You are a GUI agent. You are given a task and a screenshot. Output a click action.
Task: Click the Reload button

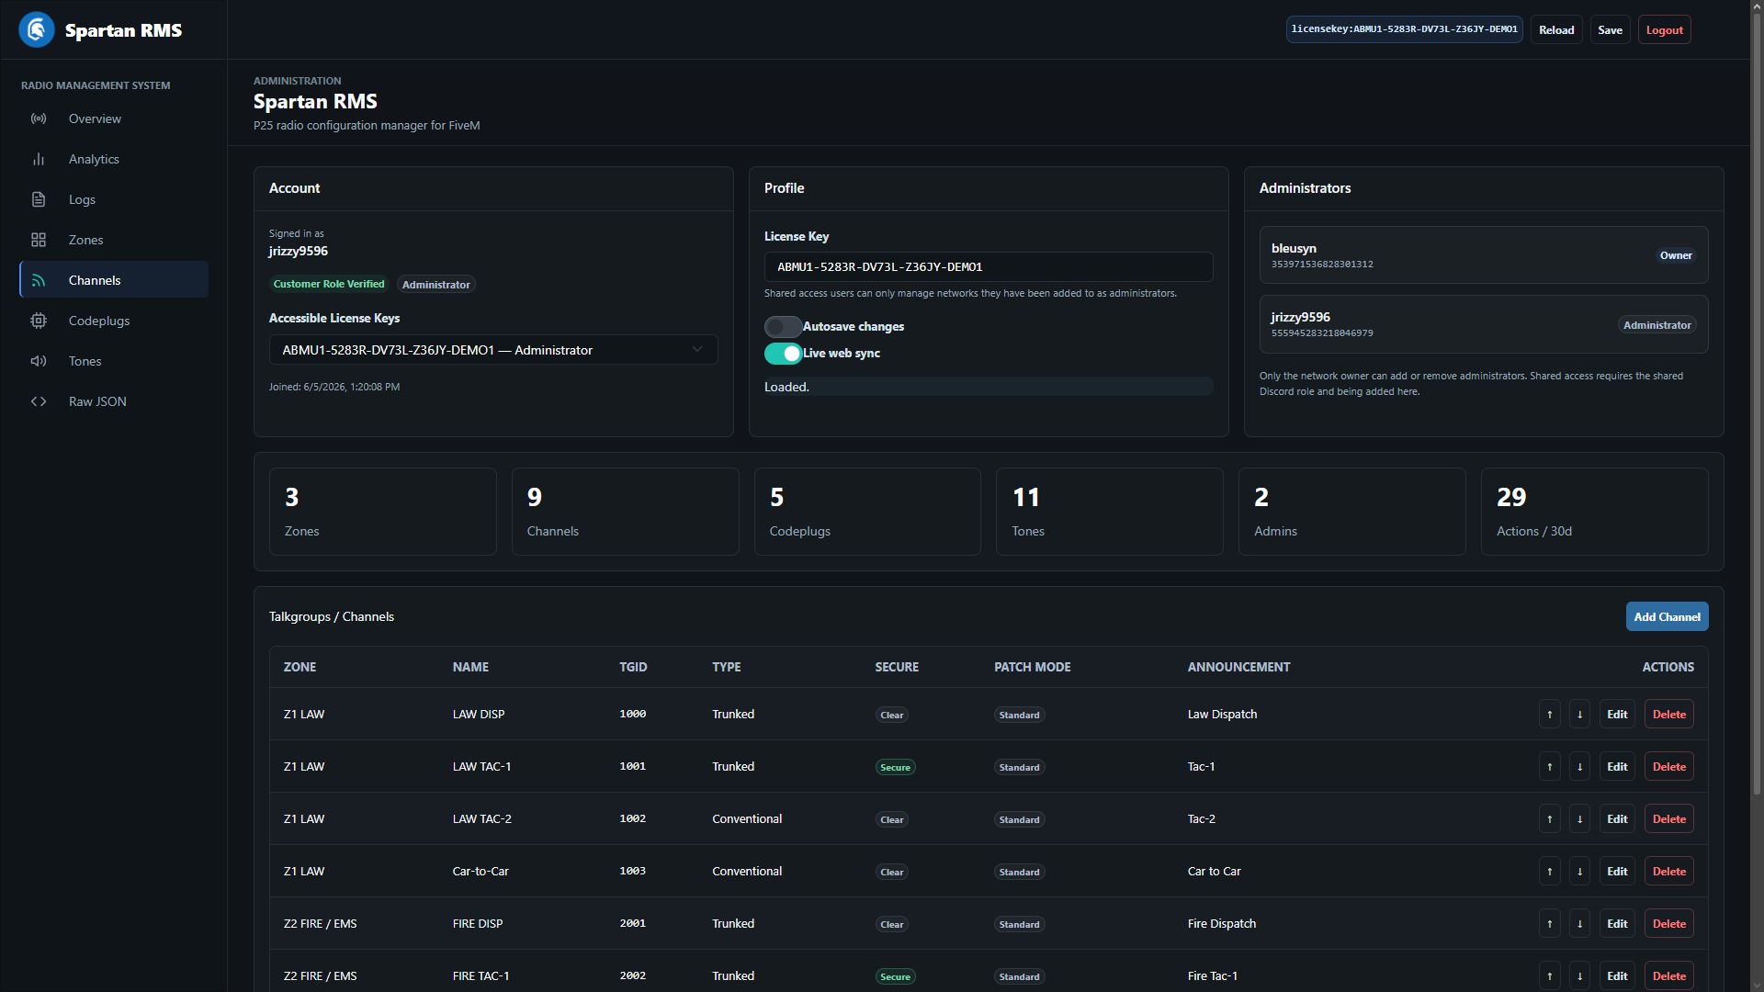coord(1556,29)
